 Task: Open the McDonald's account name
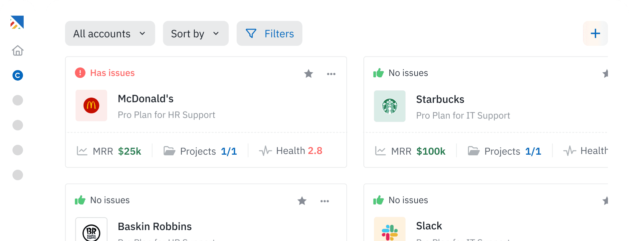click(x=145, y=99)
